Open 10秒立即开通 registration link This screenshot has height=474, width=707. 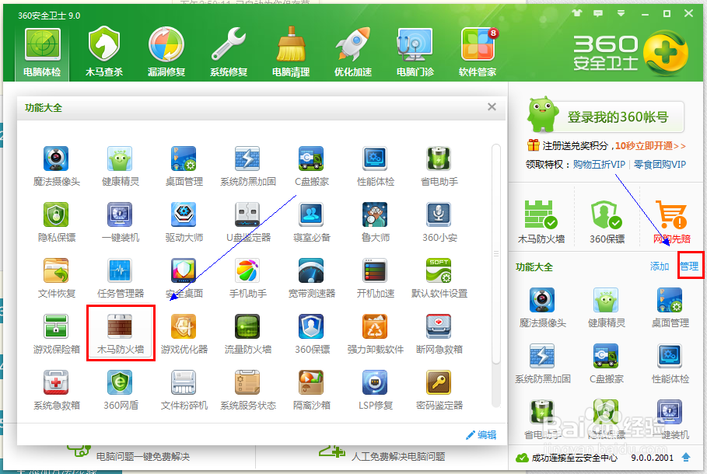coord(651,146)
